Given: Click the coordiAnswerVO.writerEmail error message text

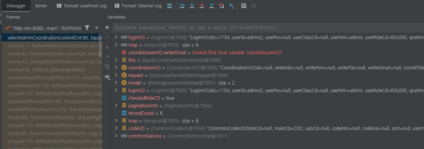Looking at the screenshot, I should pyautogui.click(x=237, y=53).
